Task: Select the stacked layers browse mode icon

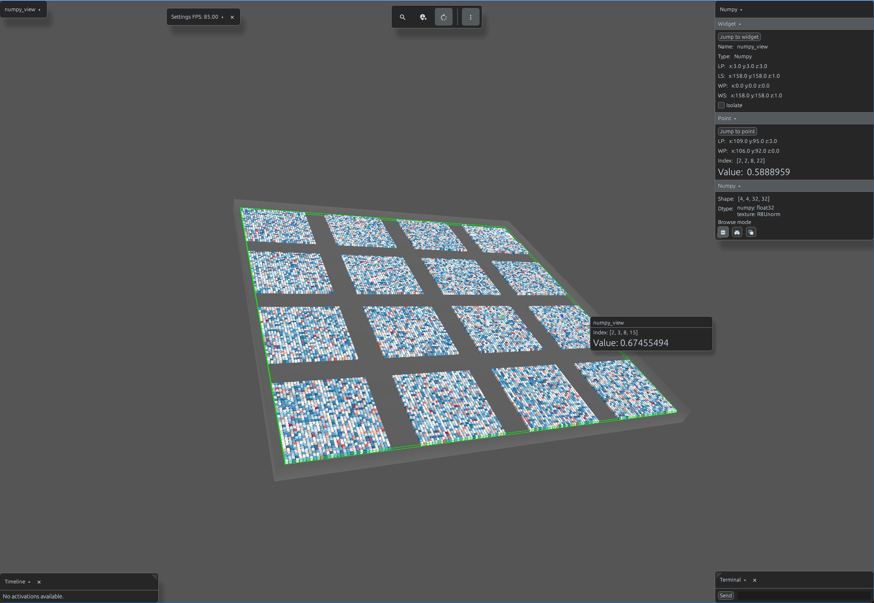Action: (x=751, y=232)
